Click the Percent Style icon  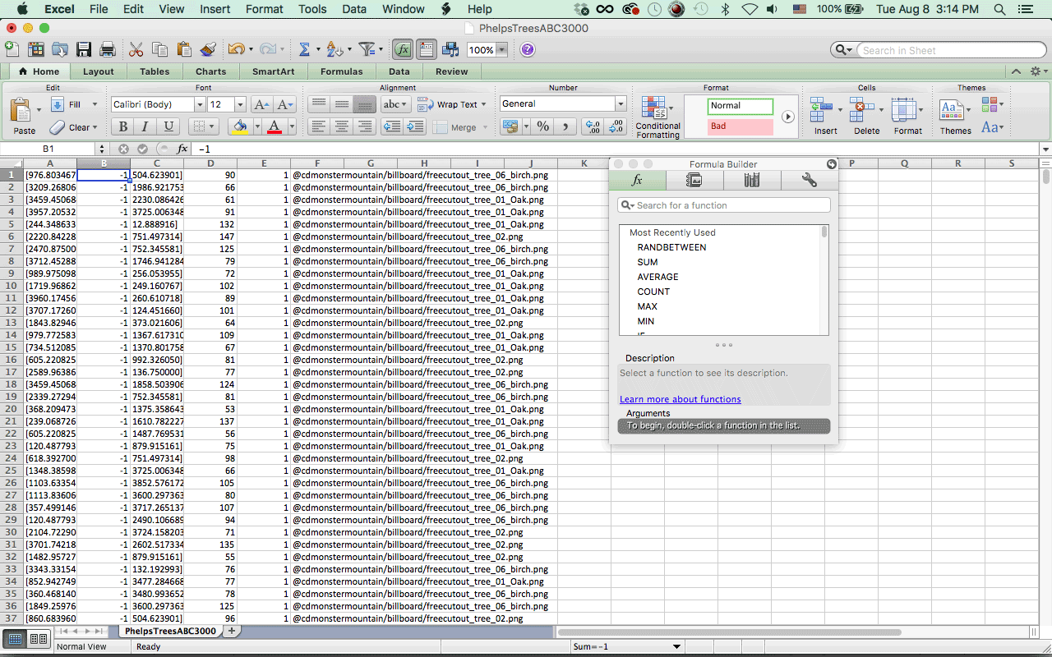542,126
